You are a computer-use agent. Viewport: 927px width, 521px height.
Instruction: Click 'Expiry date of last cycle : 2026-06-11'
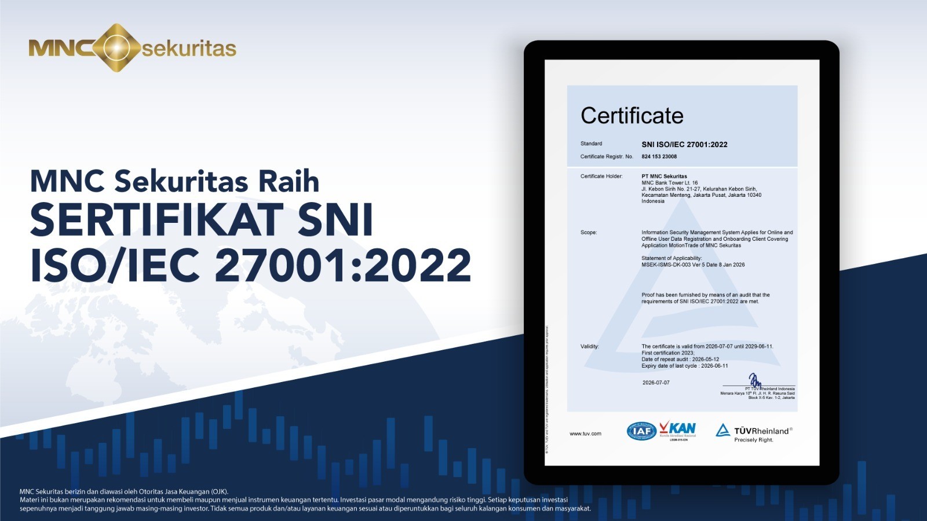point(685,366)
